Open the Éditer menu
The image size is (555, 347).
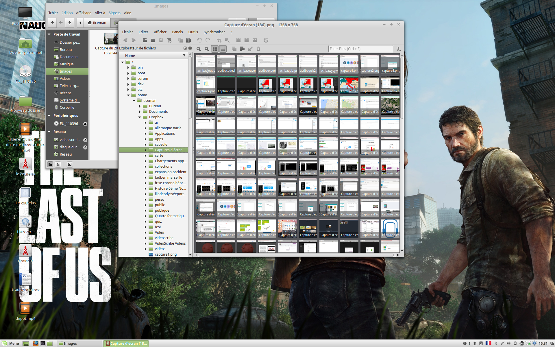(143, 32)
